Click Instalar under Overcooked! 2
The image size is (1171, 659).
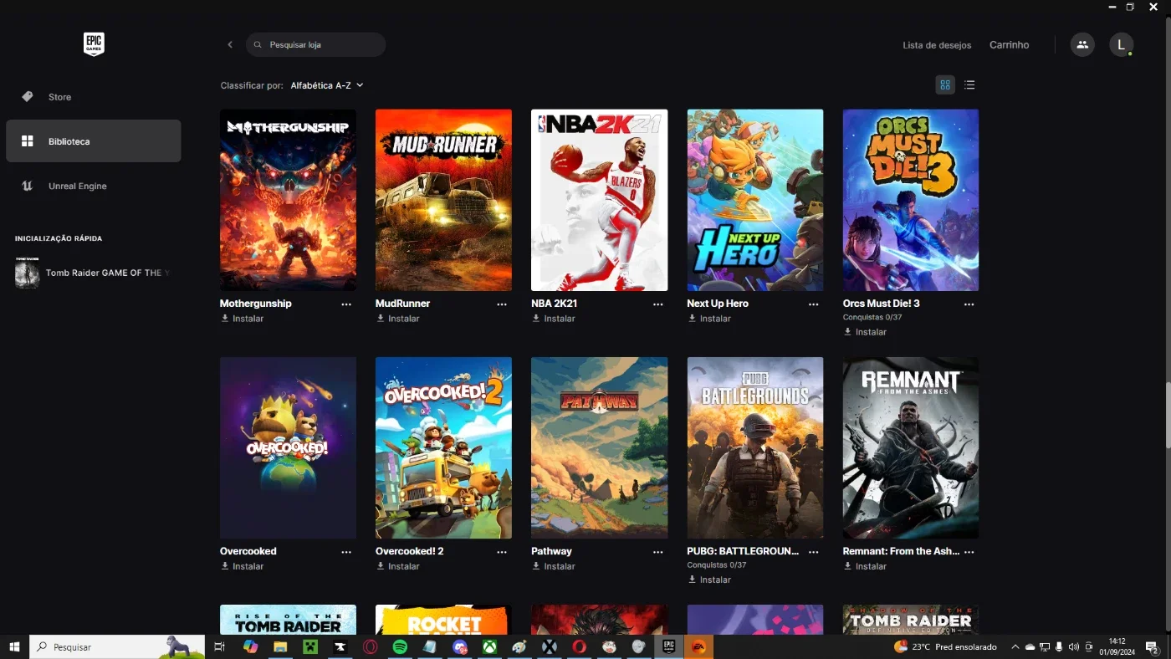coord(397,566)
